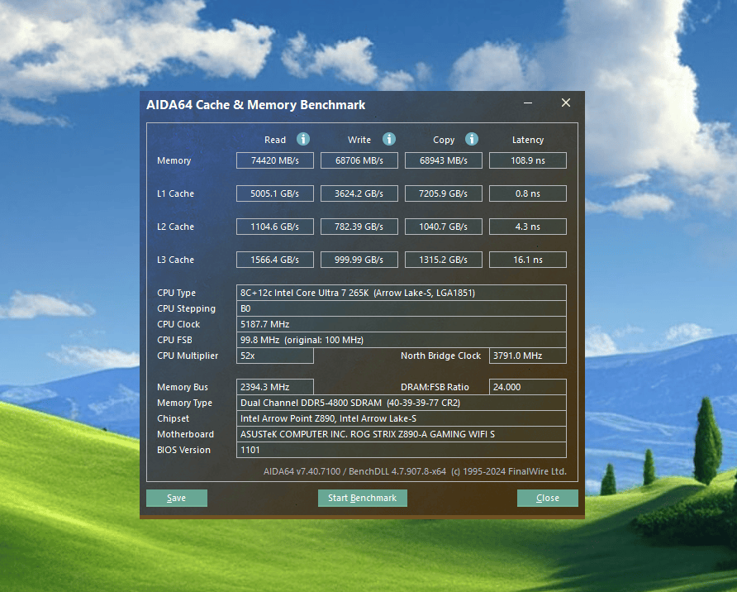This screenshot has width=737, height=592.
Task: Click the L3 Cache row label
Action: click(x=175, y=260)
